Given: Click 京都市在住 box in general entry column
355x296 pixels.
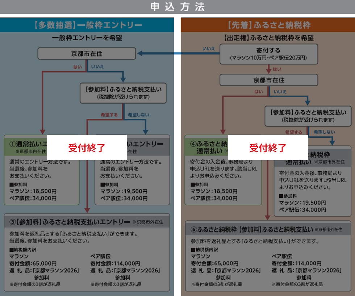Looking at the screenshot, I should click(87, 54).
